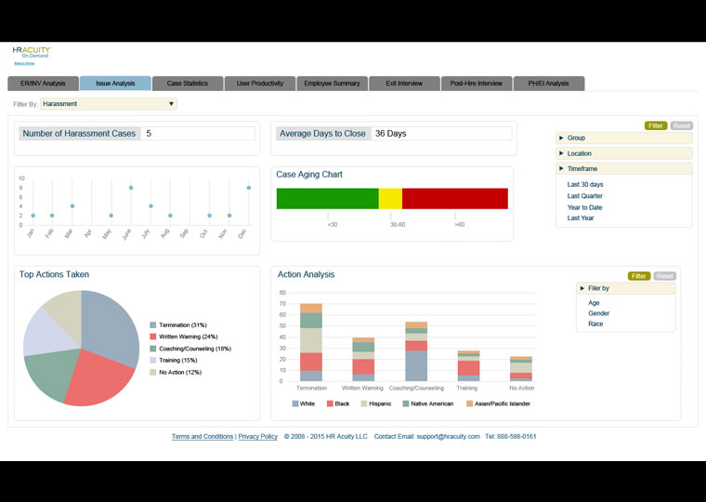Open the Case Statistics tab

click(188, 84)
